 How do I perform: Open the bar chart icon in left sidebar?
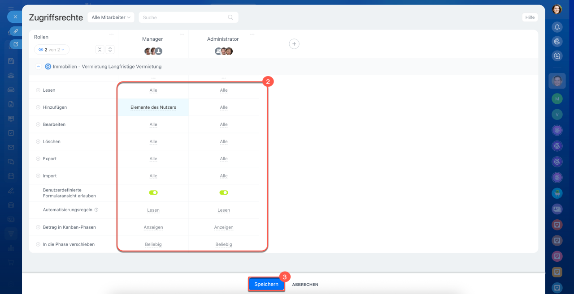click(x=11, y=248)
